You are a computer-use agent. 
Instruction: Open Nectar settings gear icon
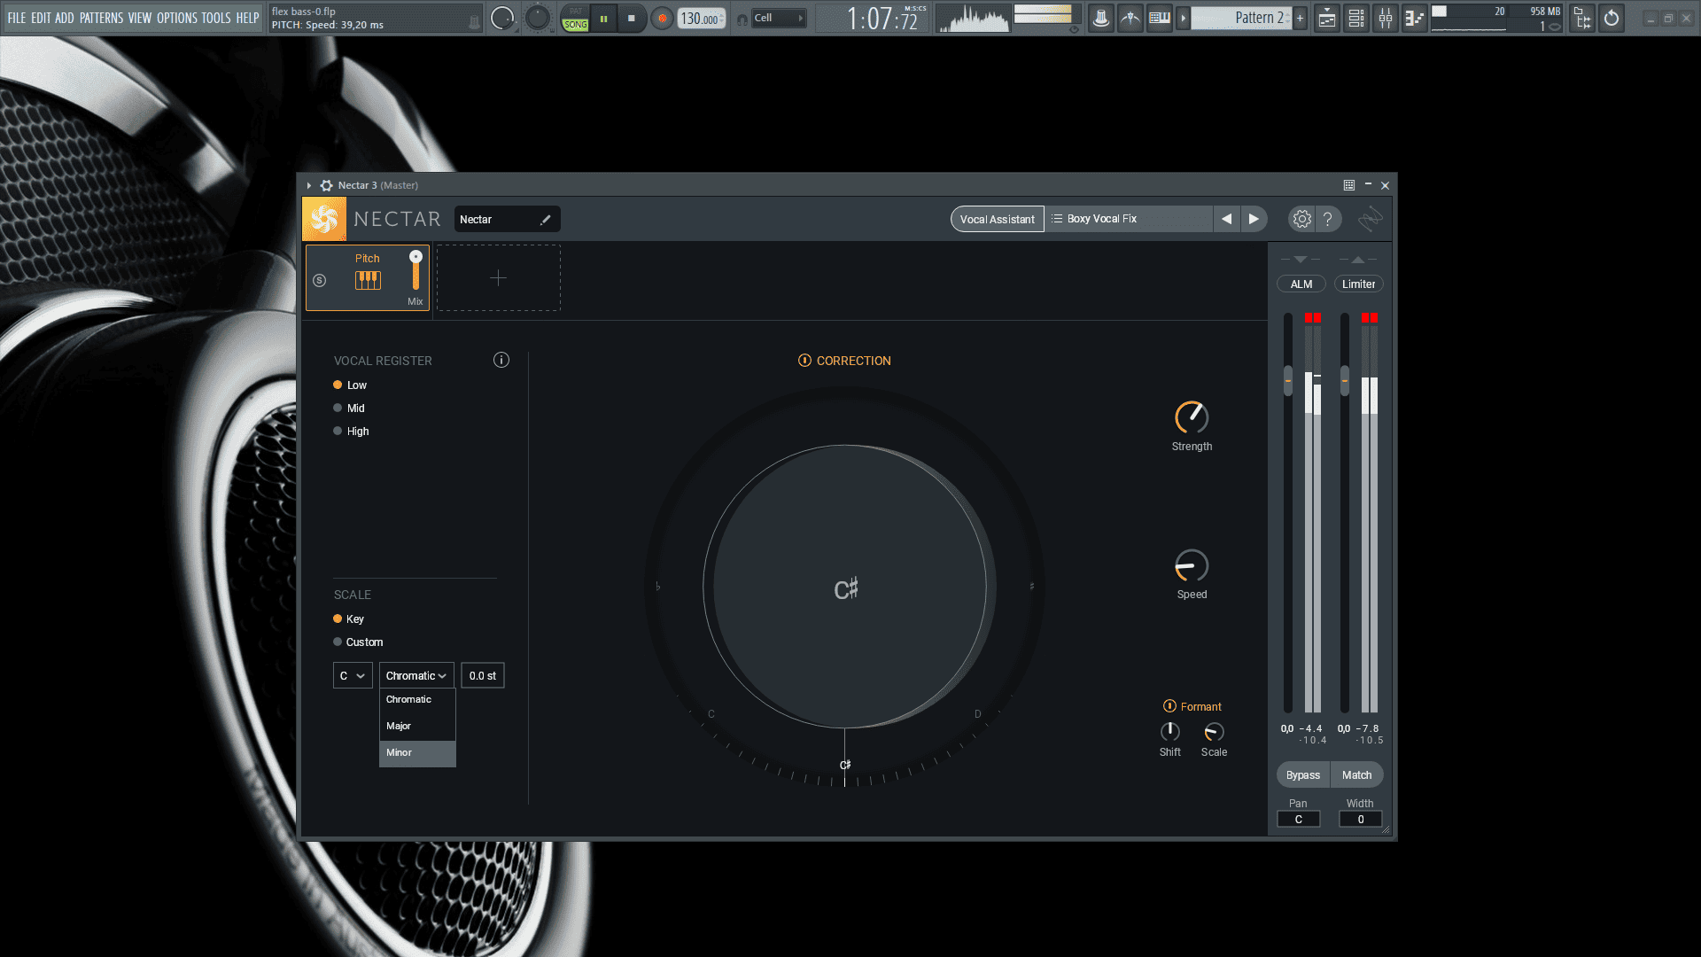[1301, 219]
